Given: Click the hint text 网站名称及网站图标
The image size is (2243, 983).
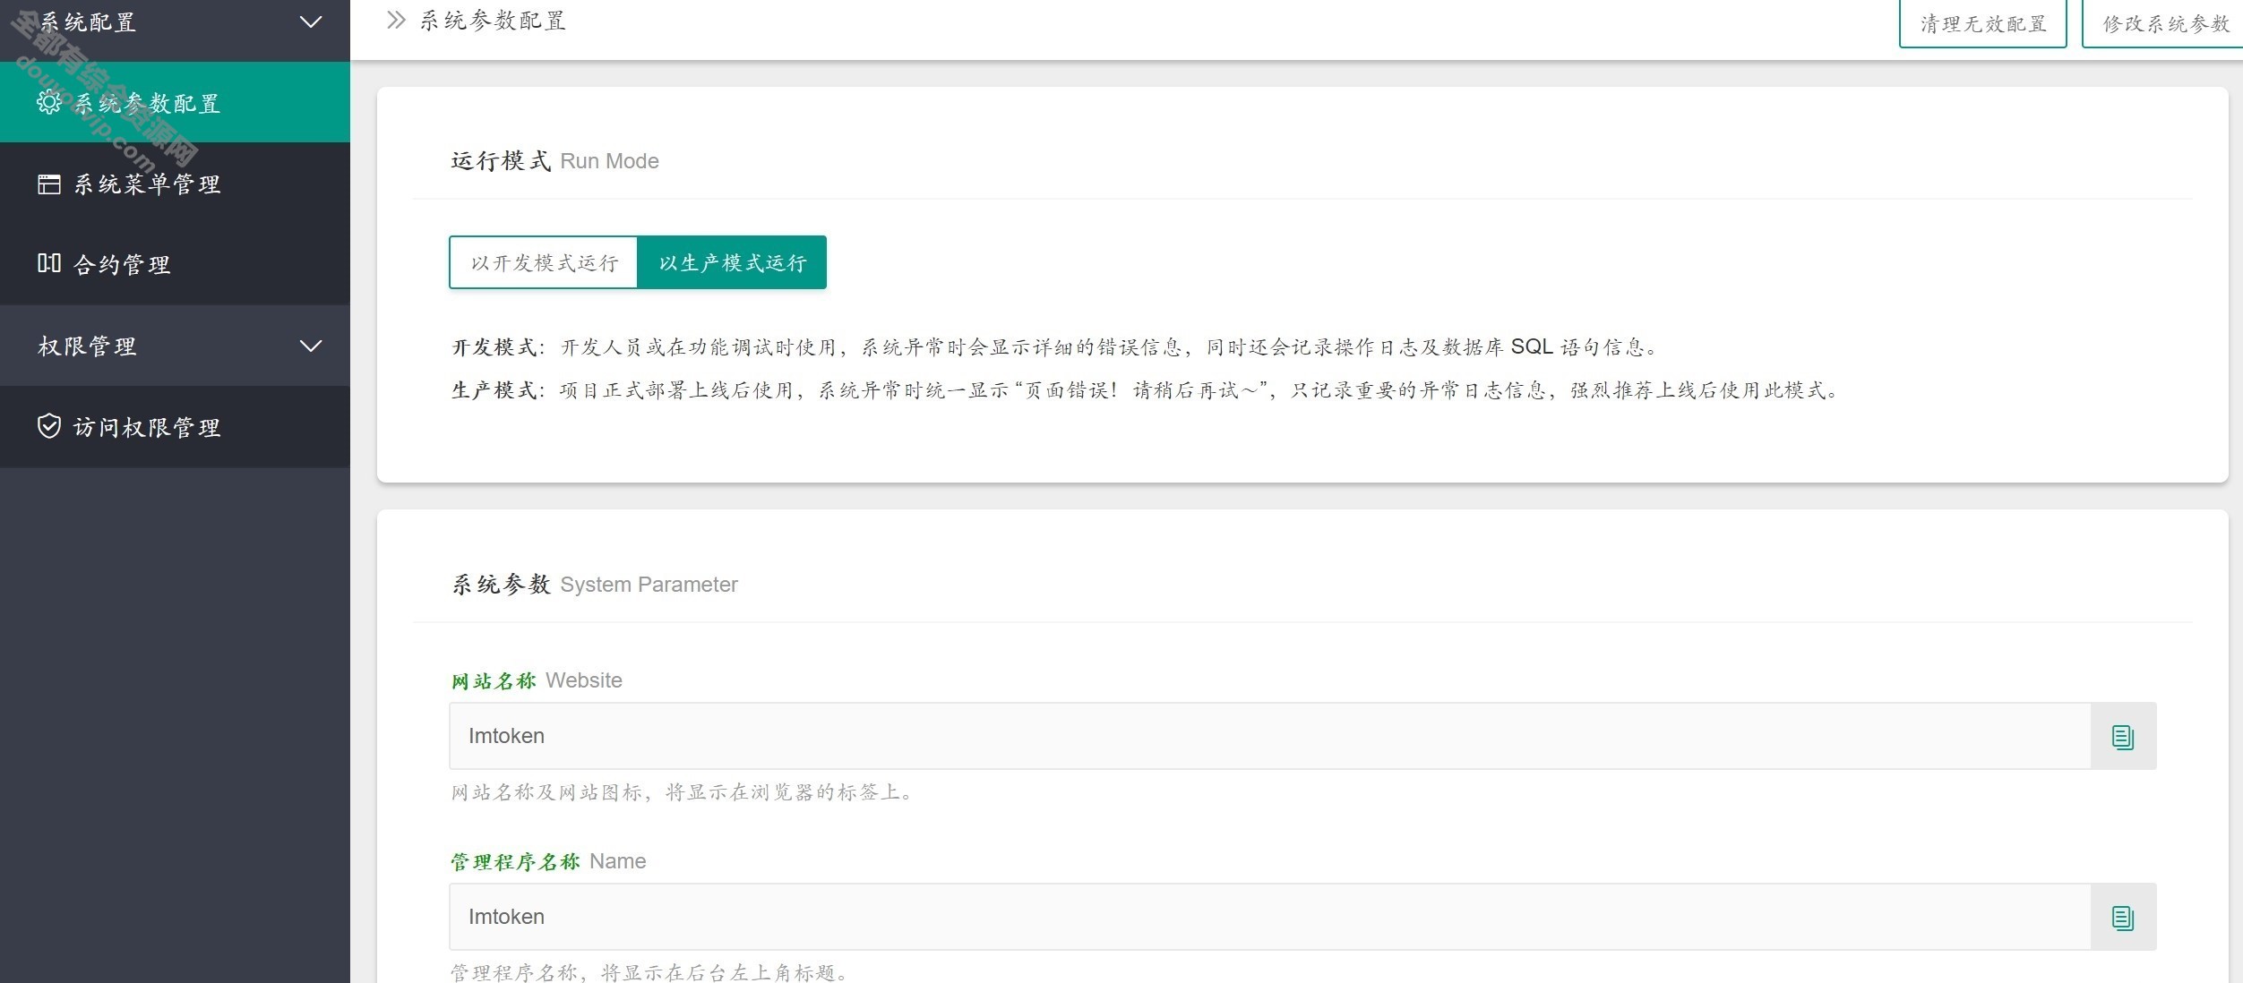Looking at the screenshot, I should pyautogui.click(x=683, y=792).
